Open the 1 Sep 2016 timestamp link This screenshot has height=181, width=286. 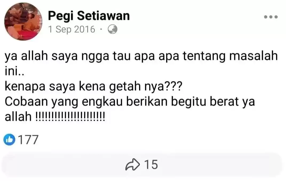point(72,29)
